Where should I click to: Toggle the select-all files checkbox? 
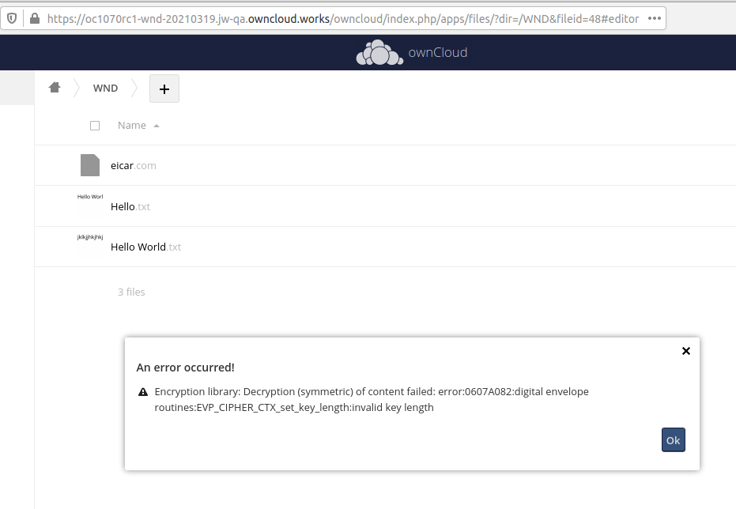[94, 125]
